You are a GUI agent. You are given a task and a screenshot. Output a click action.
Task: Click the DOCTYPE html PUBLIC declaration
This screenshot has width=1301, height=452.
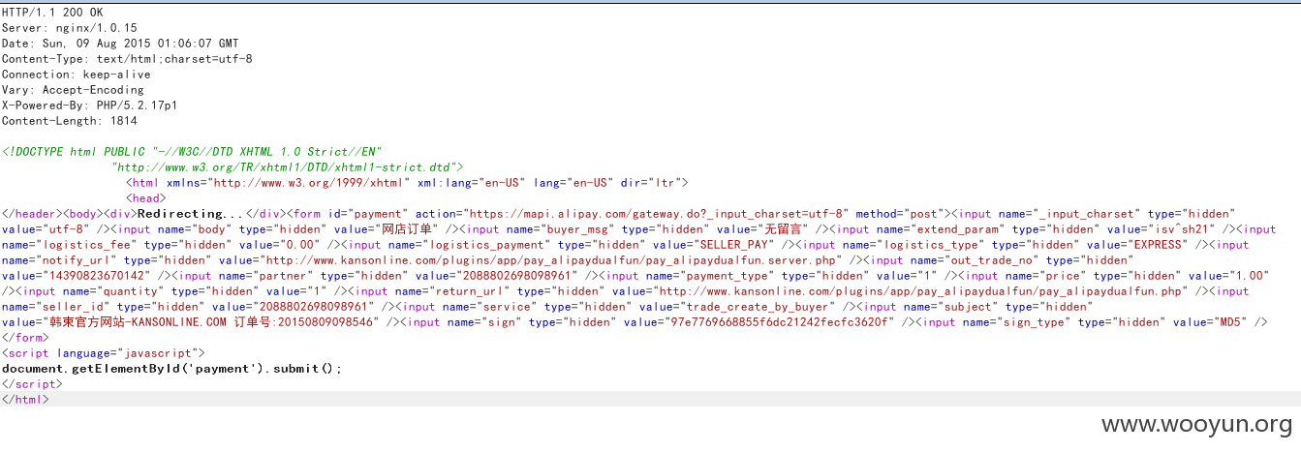[x=193, y=152]
